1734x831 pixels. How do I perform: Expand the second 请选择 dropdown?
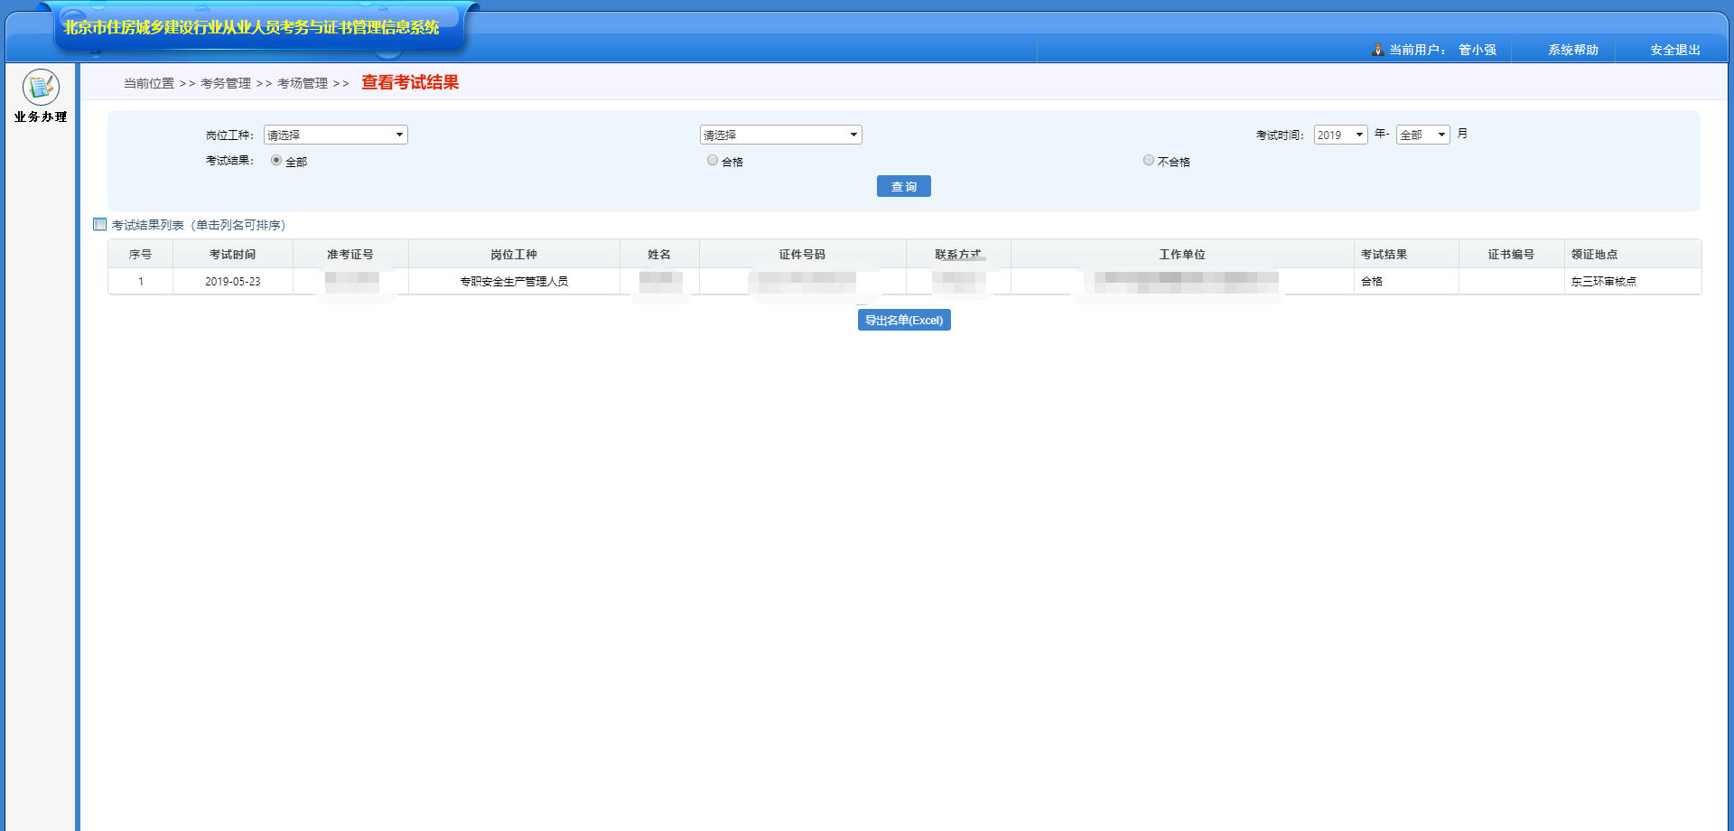coord(780,135)
